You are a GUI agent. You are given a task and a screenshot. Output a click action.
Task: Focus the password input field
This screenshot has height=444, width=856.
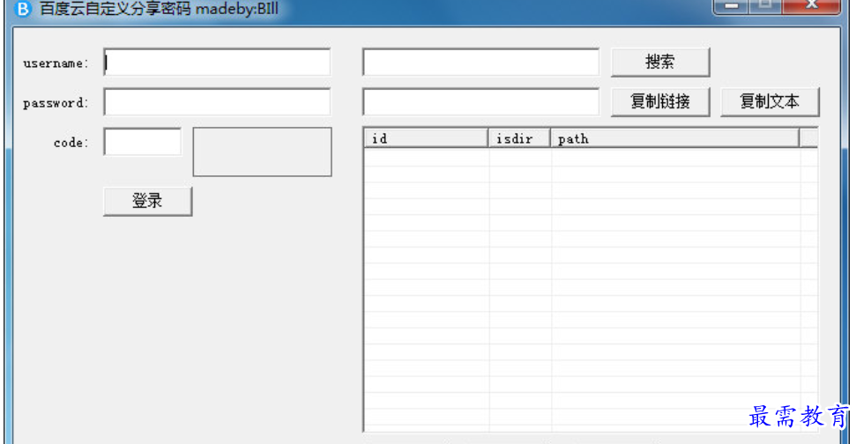click(217, 102)
